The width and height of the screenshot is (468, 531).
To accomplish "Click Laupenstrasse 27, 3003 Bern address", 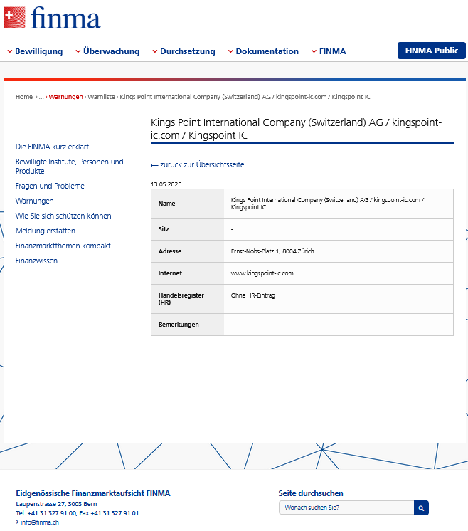I will click(56, 504).
